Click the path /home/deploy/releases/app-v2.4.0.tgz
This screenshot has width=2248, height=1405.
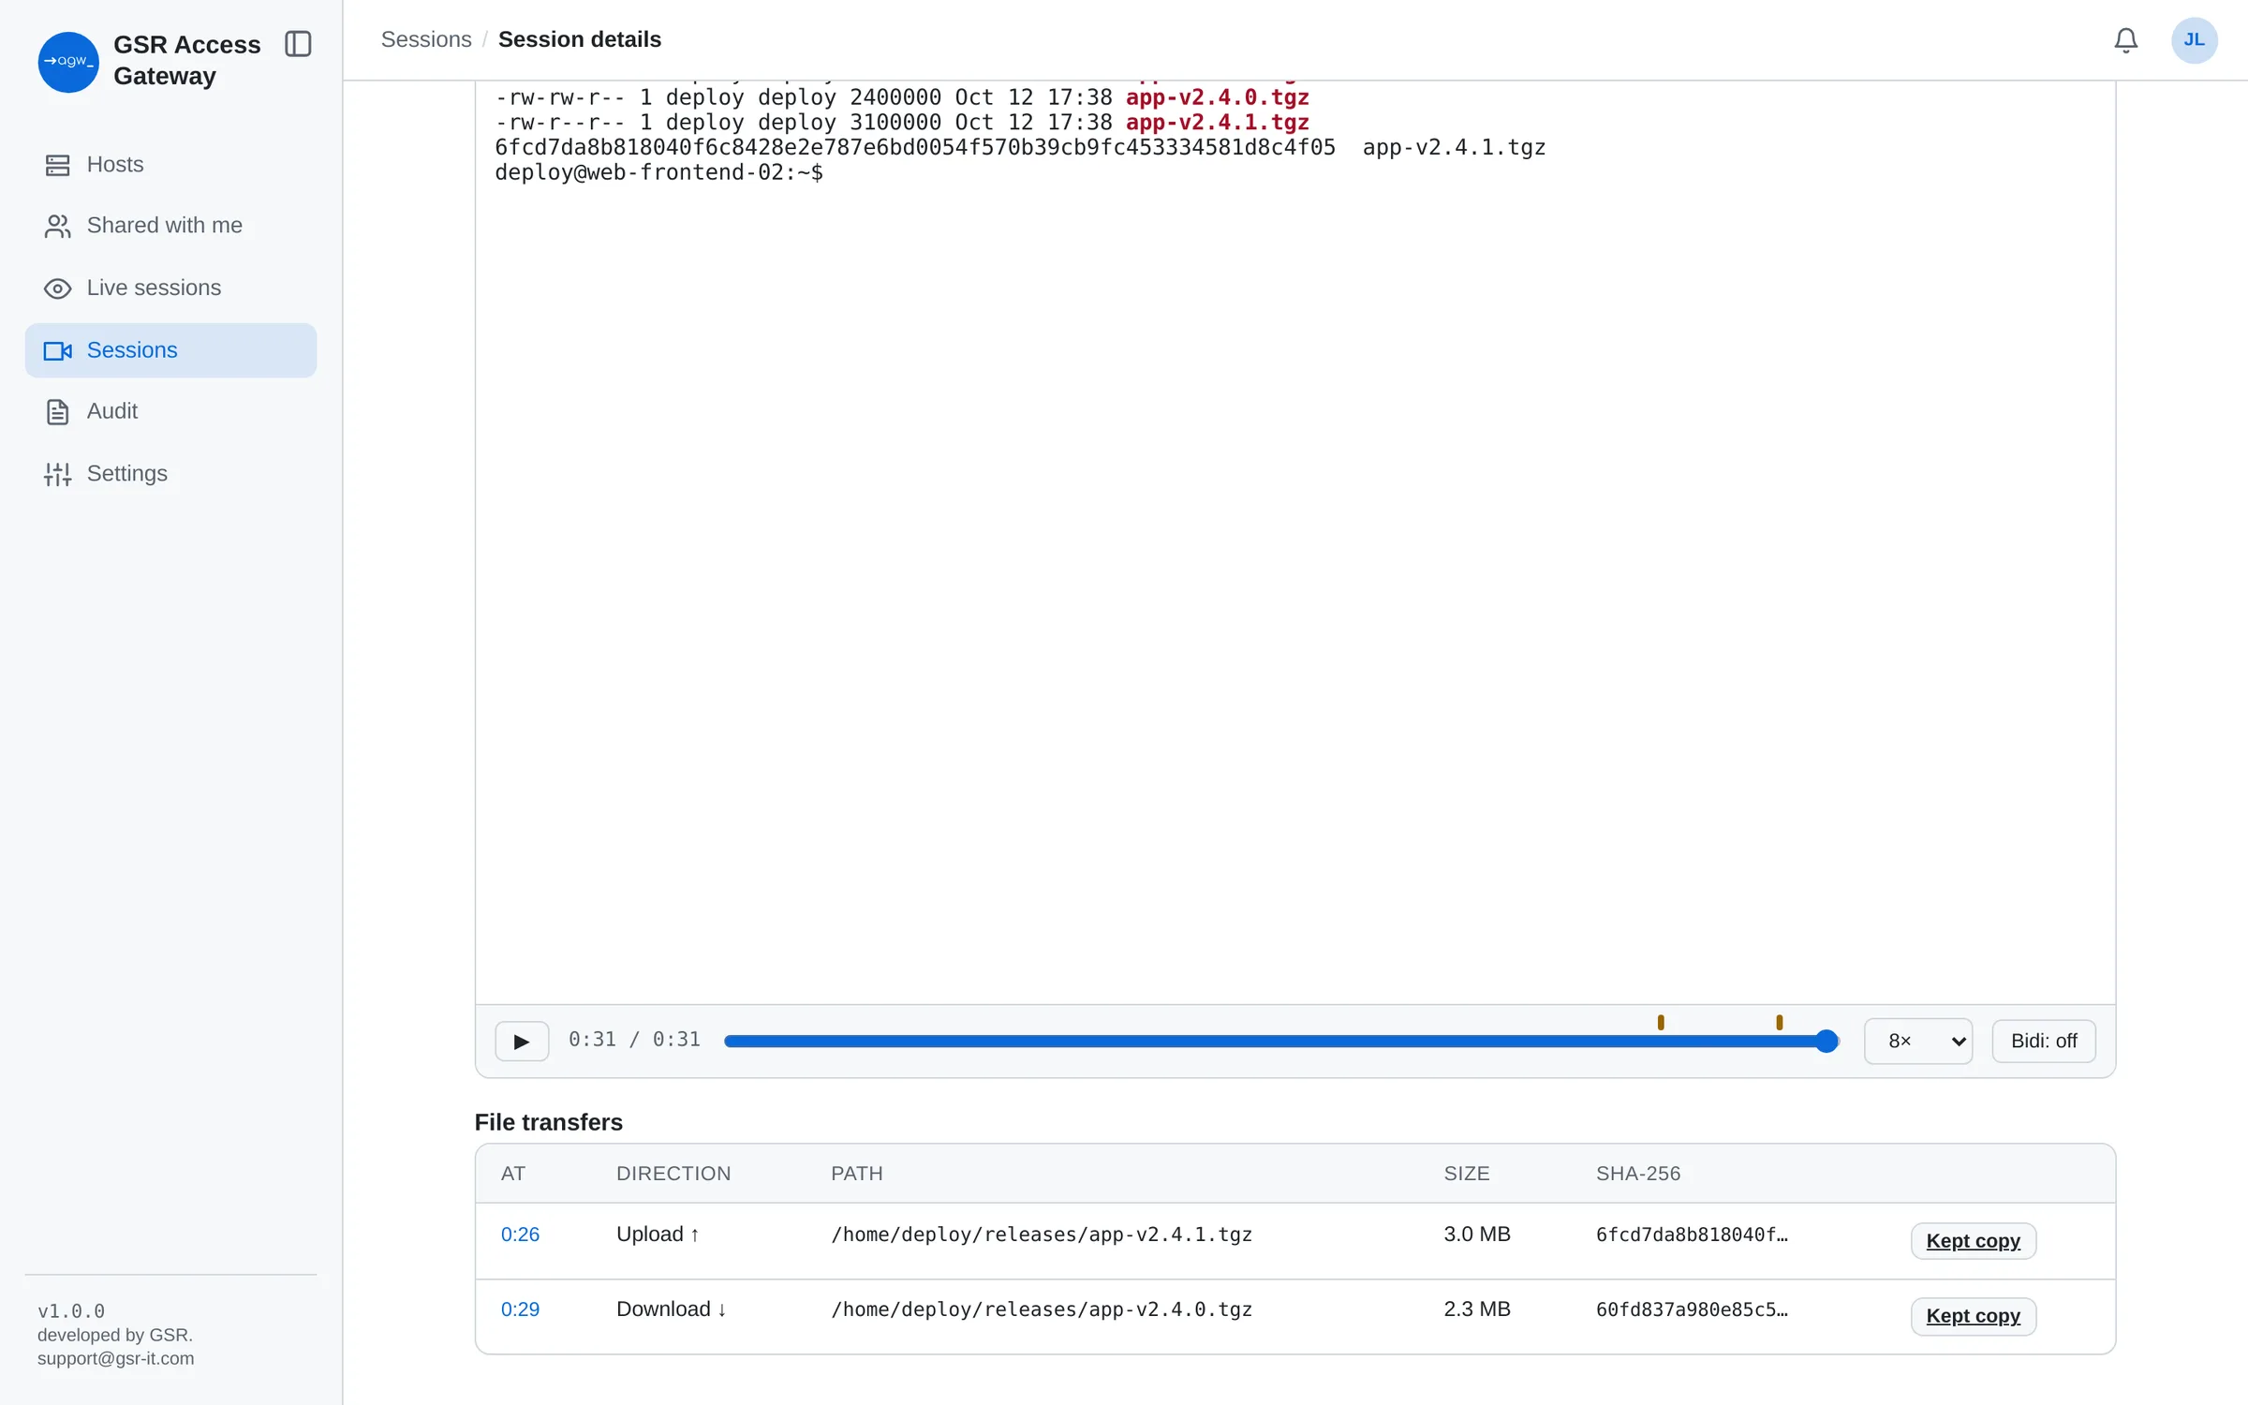coord(1042,1309)
